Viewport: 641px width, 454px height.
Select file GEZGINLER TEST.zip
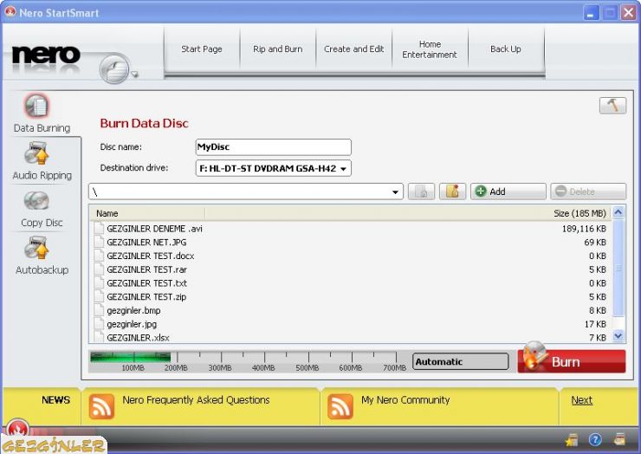coord(146,297)
